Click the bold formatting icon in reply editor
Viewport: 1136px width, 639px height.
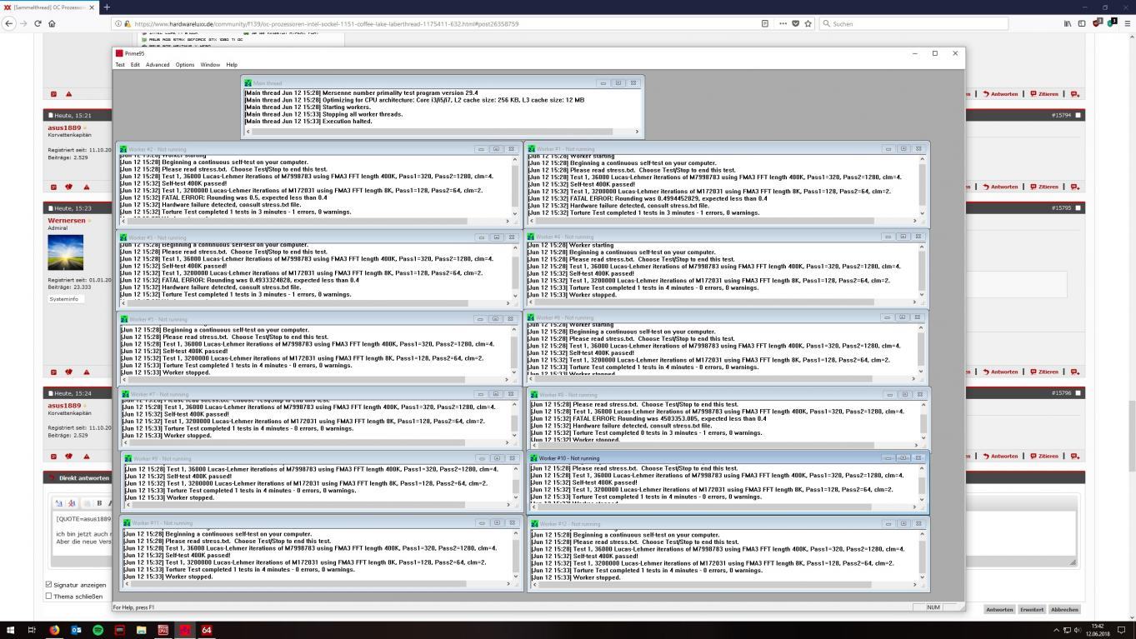click(x=99, y=503)
